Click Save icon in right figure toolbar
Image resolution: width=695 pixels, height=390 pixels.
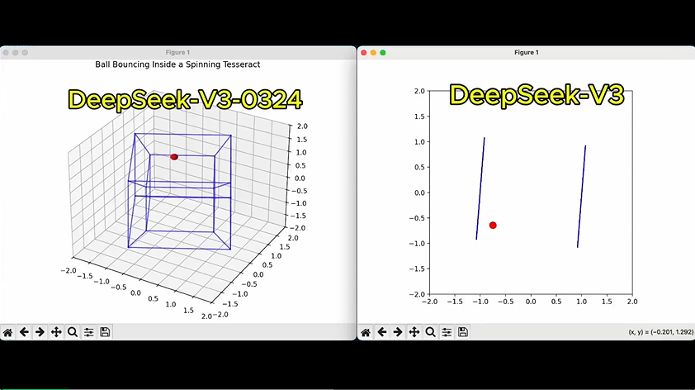click(463, 332)
